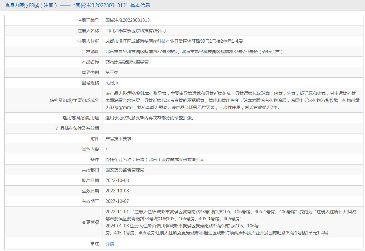
Task: Click 产品技术要求 in the 附件 row
Action: [x=118, y=139]
